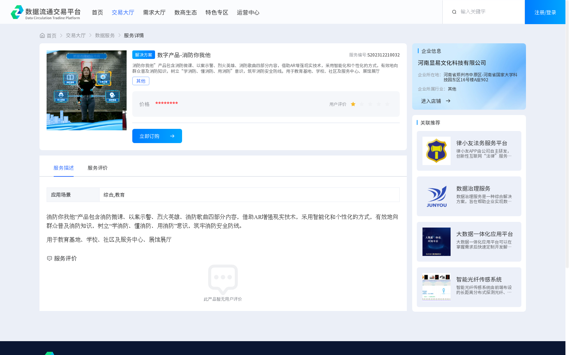Viewport: 569px width, 355px height.
Task: Click the 大数据一体化应用平台 title
Action: pyautogui.click(x=485, y=234)
